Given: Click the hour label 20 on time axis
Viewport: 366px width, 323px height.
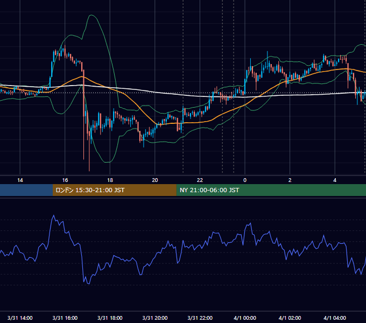Looking at the screenshot, I should [155, 180].
